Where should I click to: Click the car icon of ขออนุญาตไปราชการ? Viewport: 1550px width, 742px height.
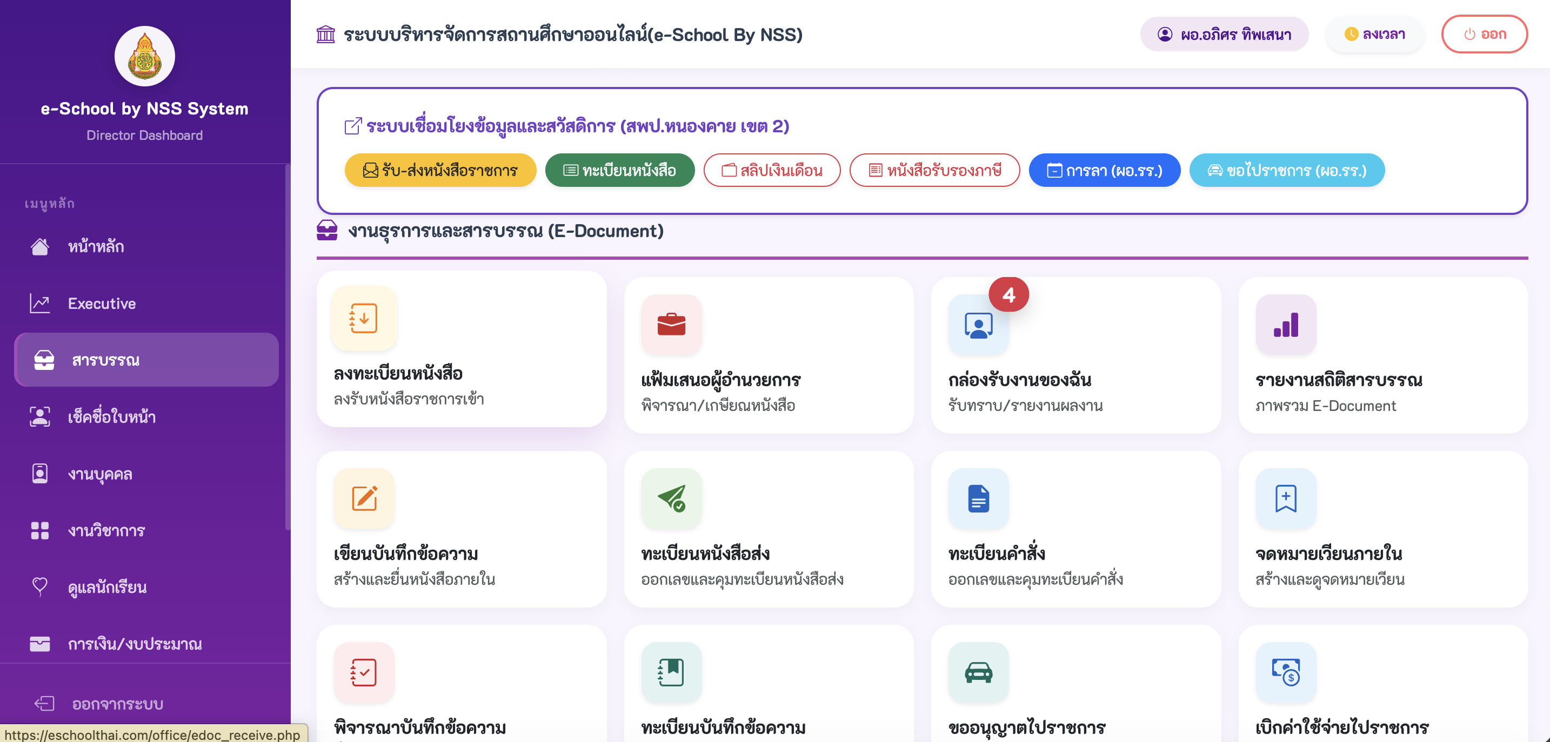click(978, 672)
